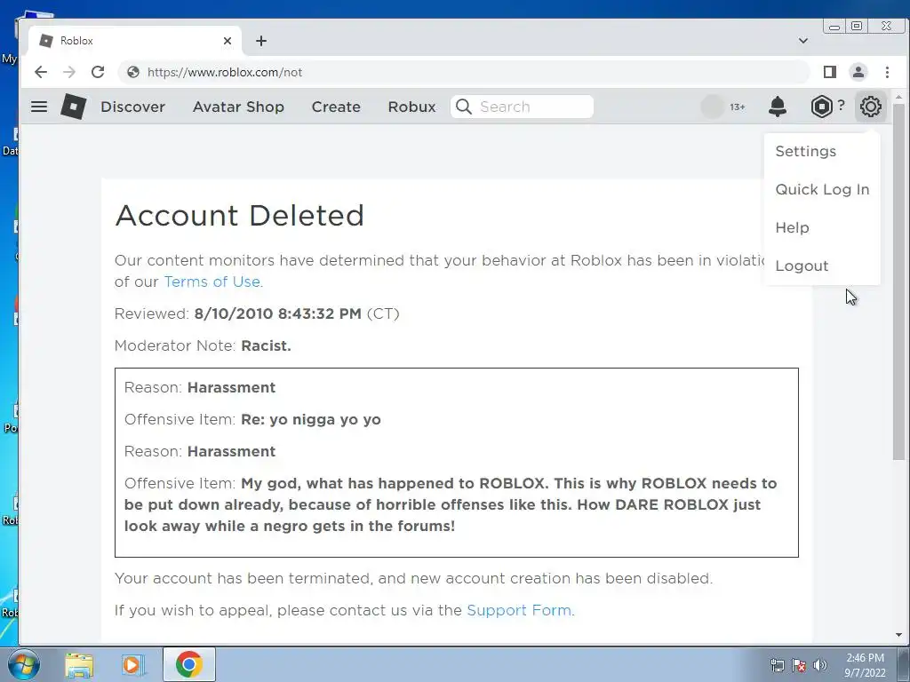
Task: Click Logout in the dropdown
Action: pos(802,266)
